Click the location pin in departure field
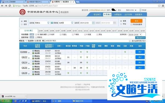This screenshot has width=165, height=103. coord(48,23)
